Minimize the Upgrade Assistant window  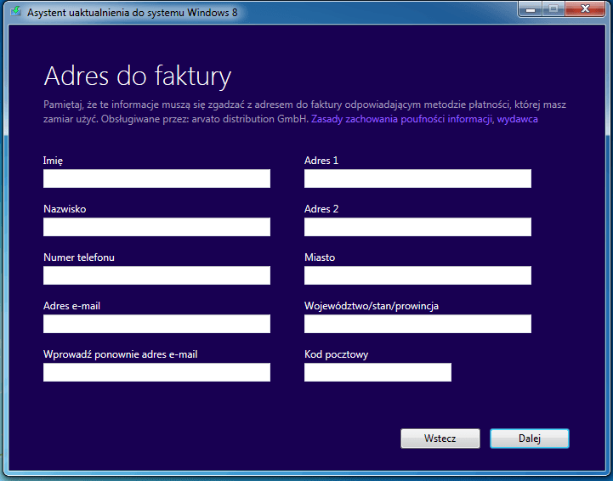[x=531, y=9]
